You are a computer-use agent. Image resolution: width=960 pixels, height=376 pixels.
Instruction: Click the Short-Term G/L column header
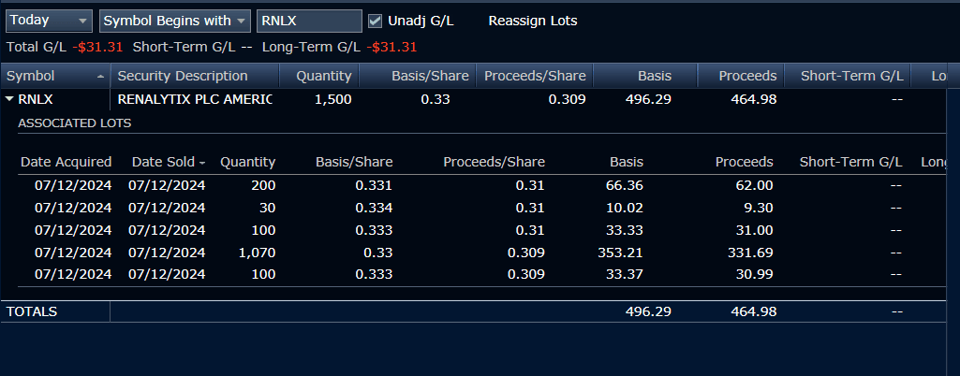point(851,76)
